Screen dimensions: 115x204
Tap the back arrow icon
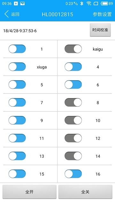tap(6, 14)
